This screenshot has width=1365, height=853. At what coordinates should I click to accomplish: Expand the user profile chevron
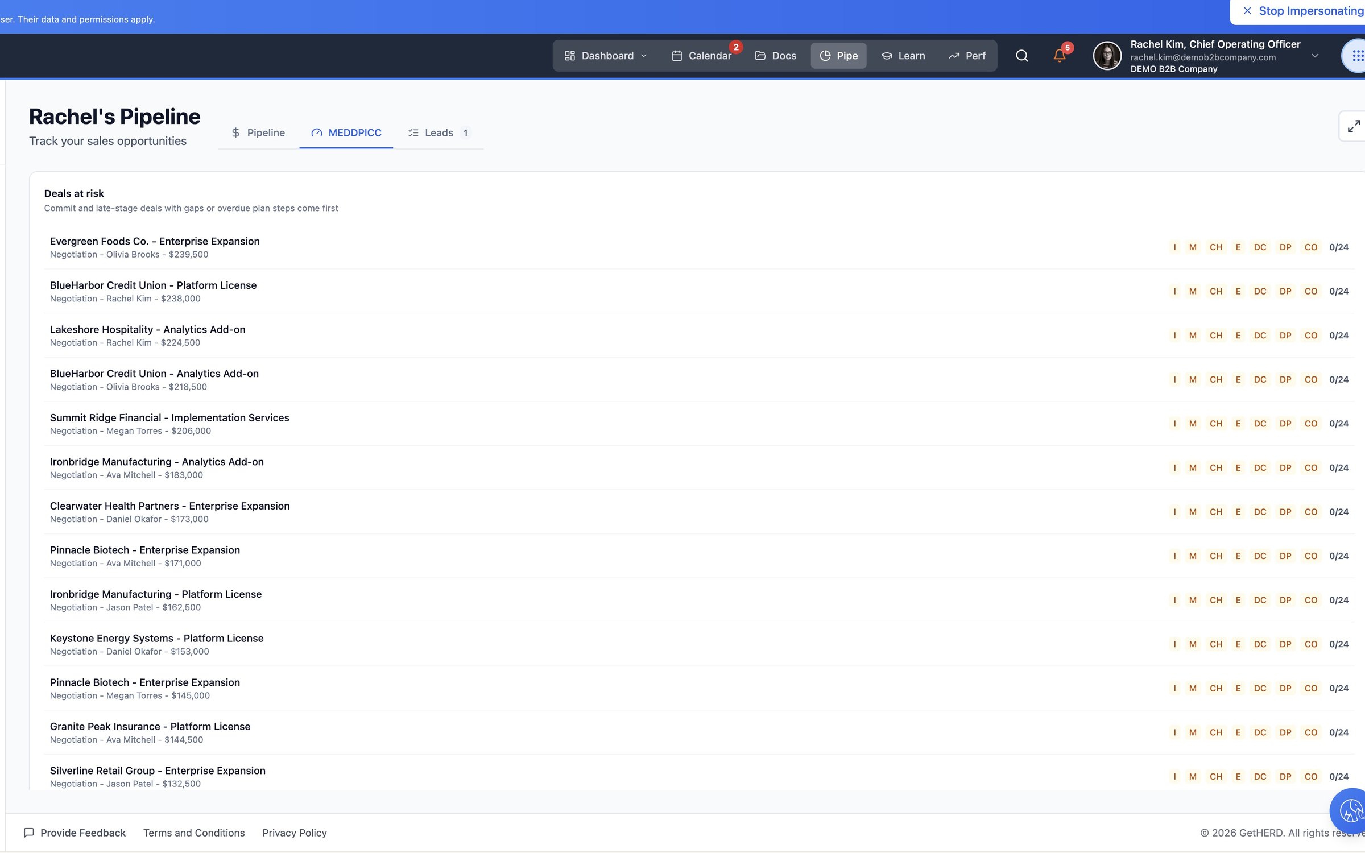click(1315, 56)
